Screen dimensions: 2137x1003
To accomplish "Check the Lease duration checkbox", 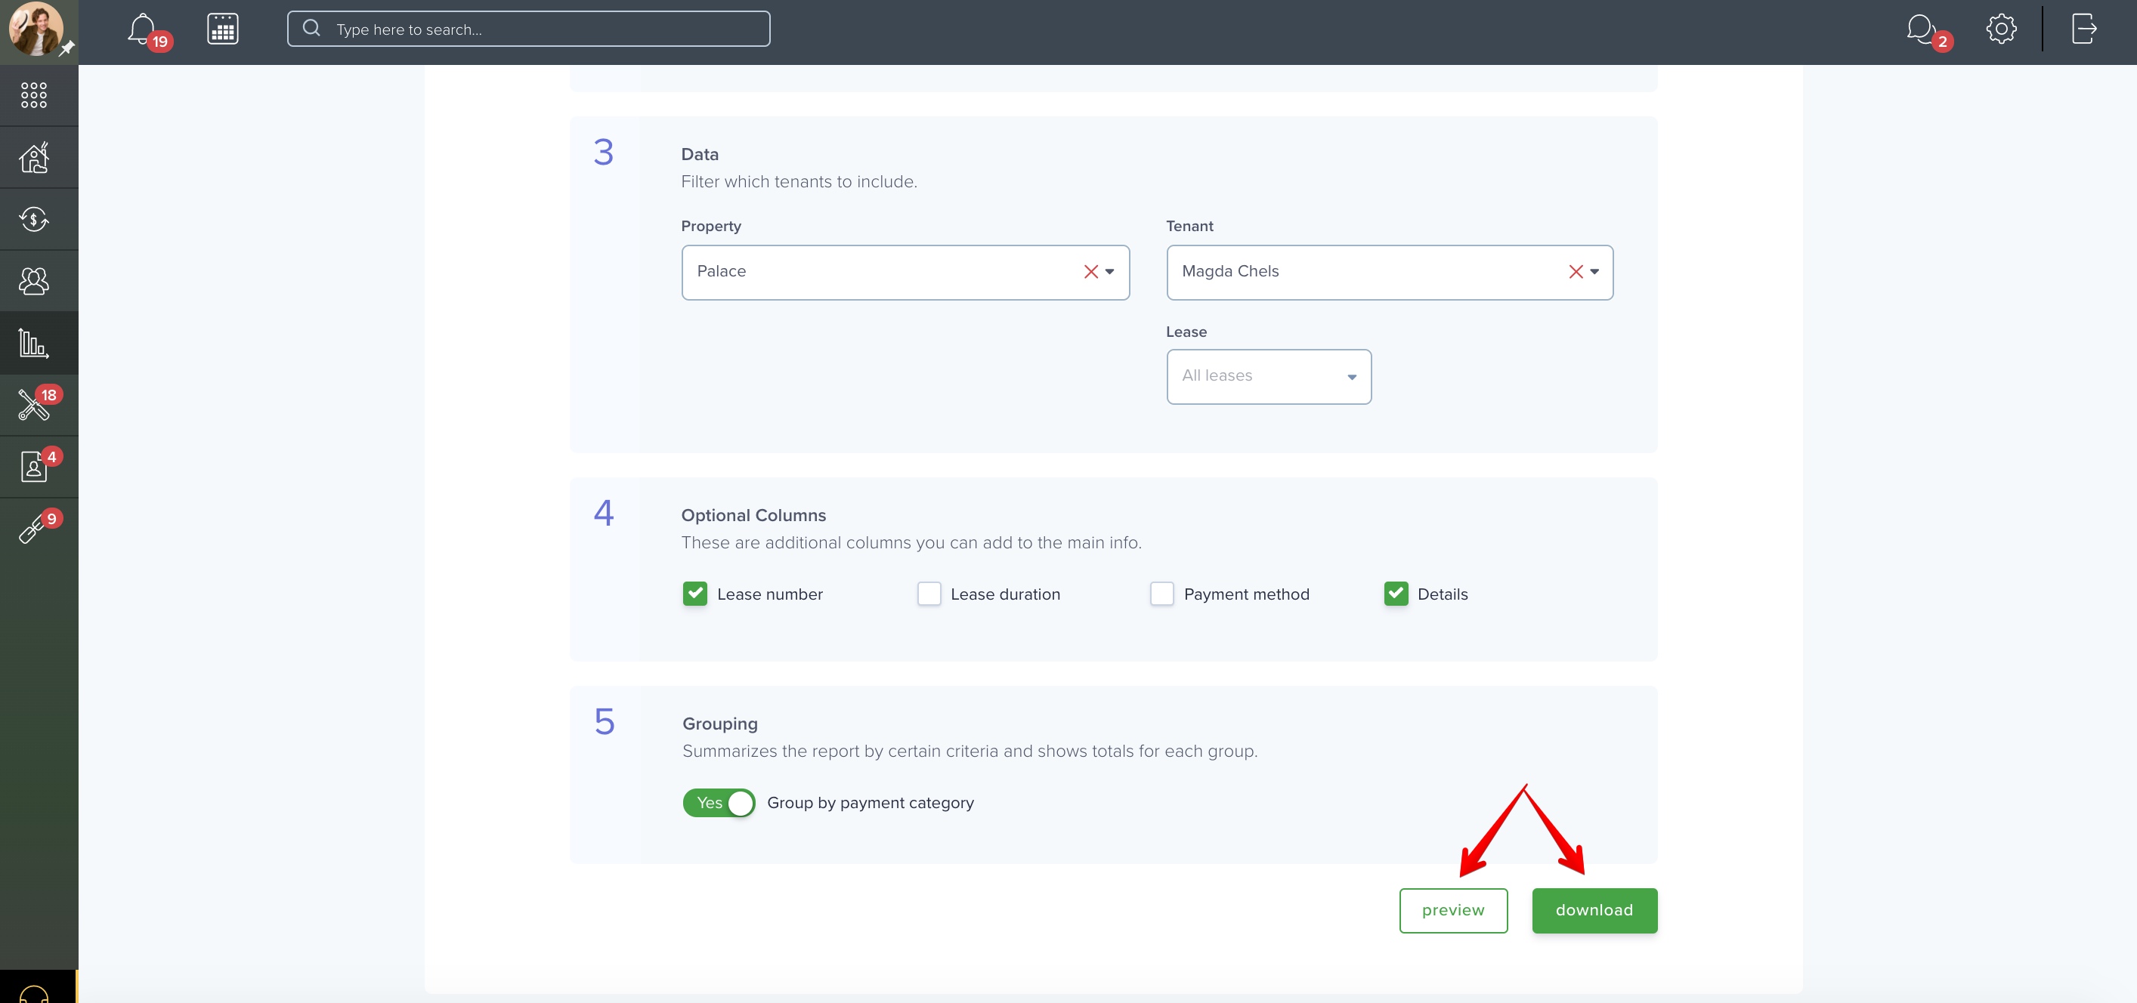I will pyautogui.click(x=929, y=594).
